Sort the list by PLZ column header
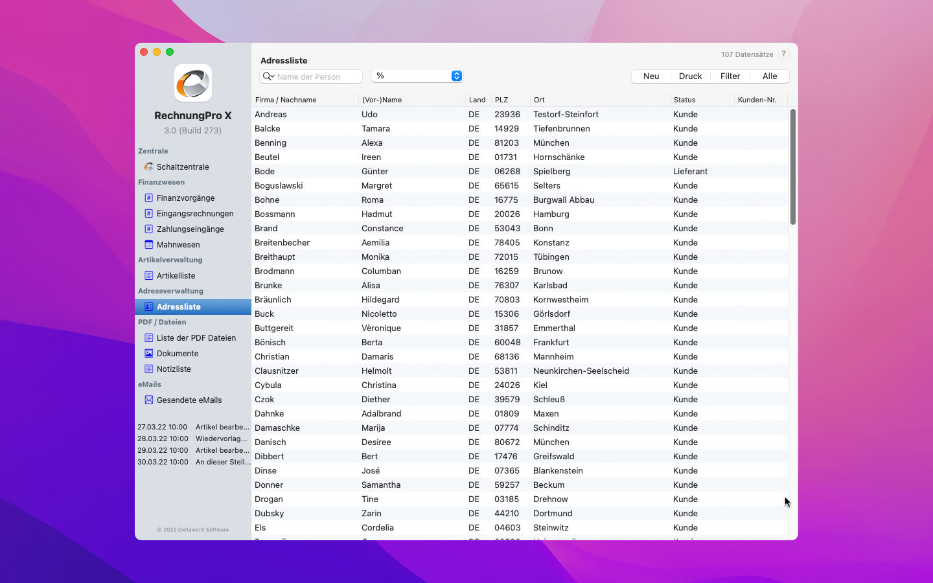The image size is (933, 583). (501, 100)
